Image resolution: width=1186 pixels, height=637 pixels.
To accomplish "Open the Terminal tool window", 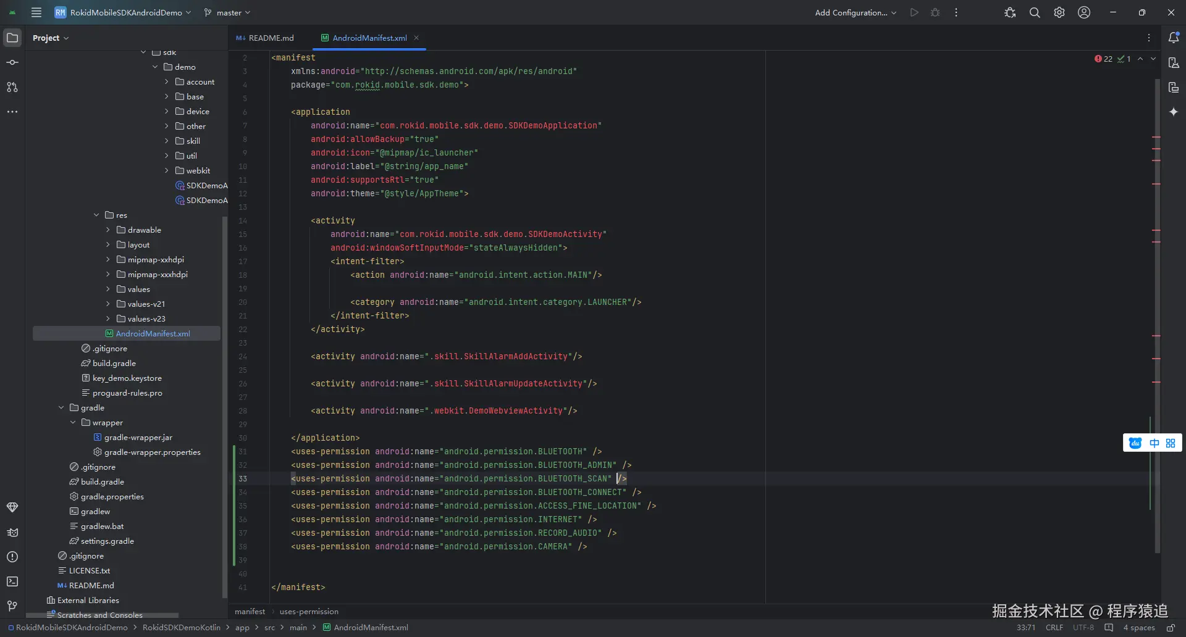I will pos(12,581).
